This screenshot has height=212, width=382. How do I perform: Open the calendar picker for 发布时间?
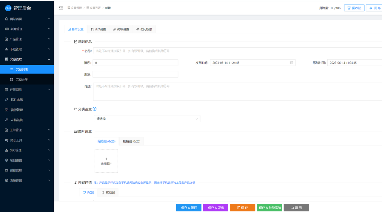(291, 62)
